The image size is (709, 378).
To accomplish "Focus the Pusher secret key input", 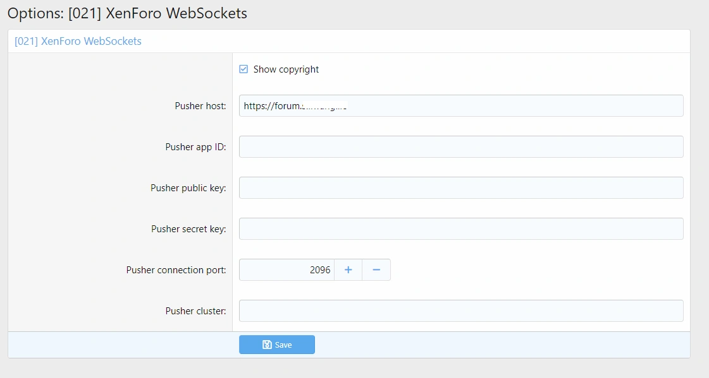I will click(460, 229).
